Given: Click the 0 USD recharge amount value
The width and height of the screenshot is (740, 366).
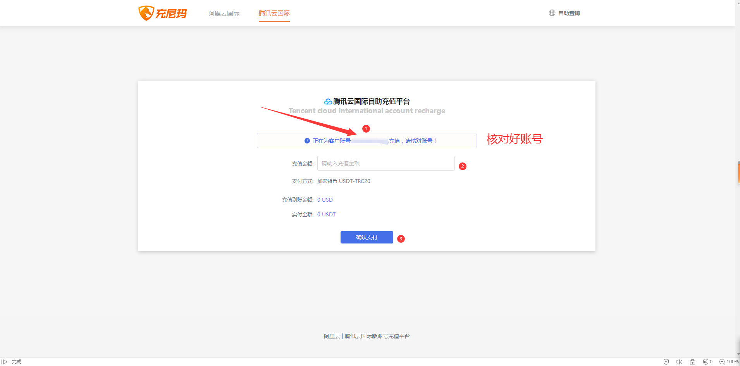Looking at the screenshot, I should [325, 200].
